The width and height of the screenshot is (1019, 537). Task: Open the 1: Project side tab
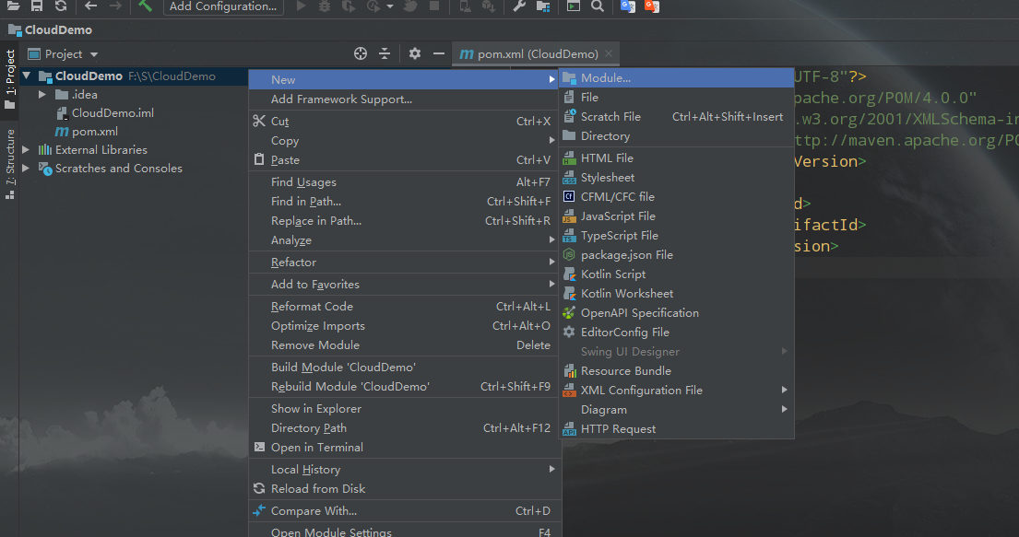(x=10, y=79)
